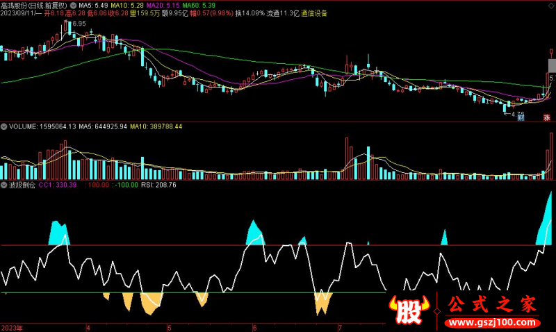Click the blue 财 marker icon

521,117
